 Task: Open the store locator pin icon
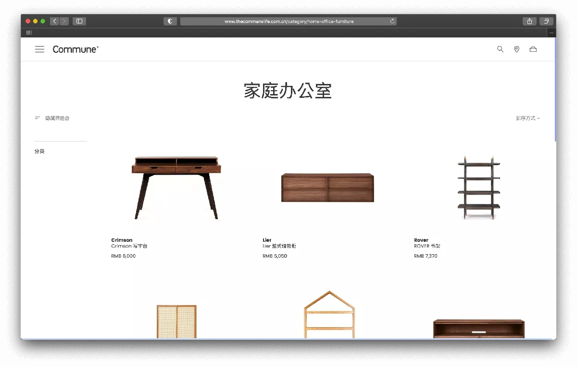pyautogui.click(x=516, y=49)
